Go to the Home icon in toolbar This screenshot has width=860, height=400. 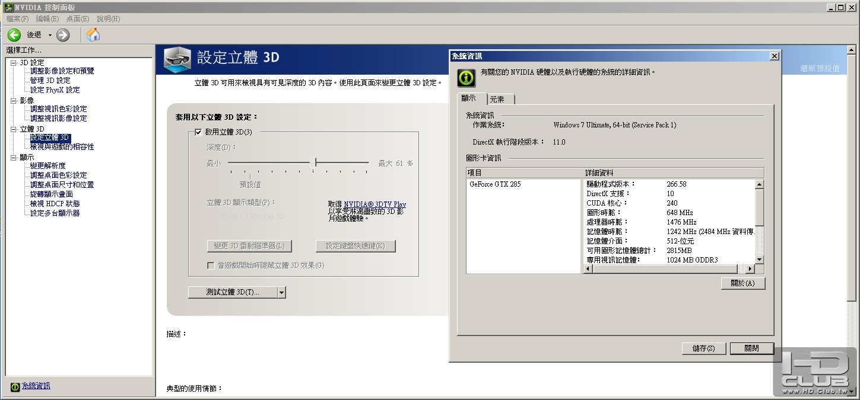[x=93, y=34]
